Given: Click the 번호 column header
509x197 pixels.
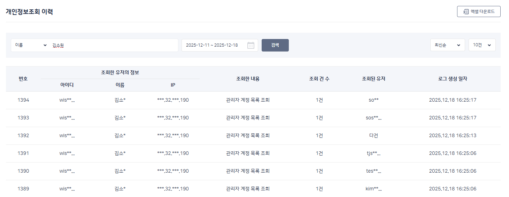Looking at the screenshot, I should click(23, 79).
